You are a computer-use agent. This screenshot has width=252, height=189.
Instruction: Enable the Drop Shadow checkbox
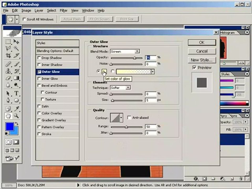click(39, 57)
